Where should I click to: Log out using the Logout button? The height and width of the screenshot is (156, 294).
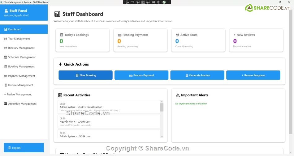(x=24, y=148)
